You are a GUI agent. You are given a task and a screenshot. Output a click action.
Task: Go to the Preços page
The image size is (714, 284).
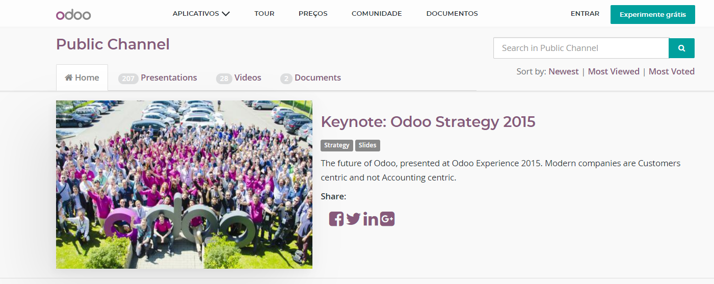[x=313, y=14]
